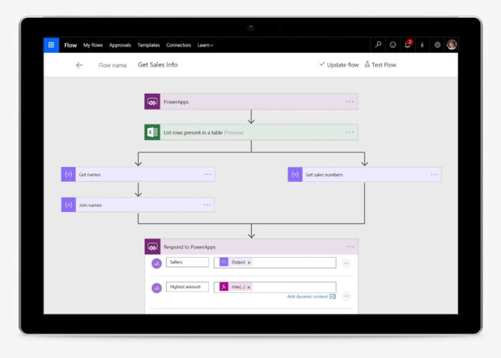Viewport: 501px width, 358px height.
Task: Open the Connectors page
Action: [x=179, y=45]
